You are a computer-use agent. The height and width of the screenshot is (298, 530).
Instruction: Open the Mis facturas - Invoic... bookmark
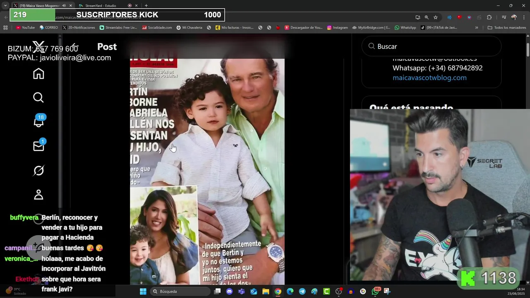234,28
